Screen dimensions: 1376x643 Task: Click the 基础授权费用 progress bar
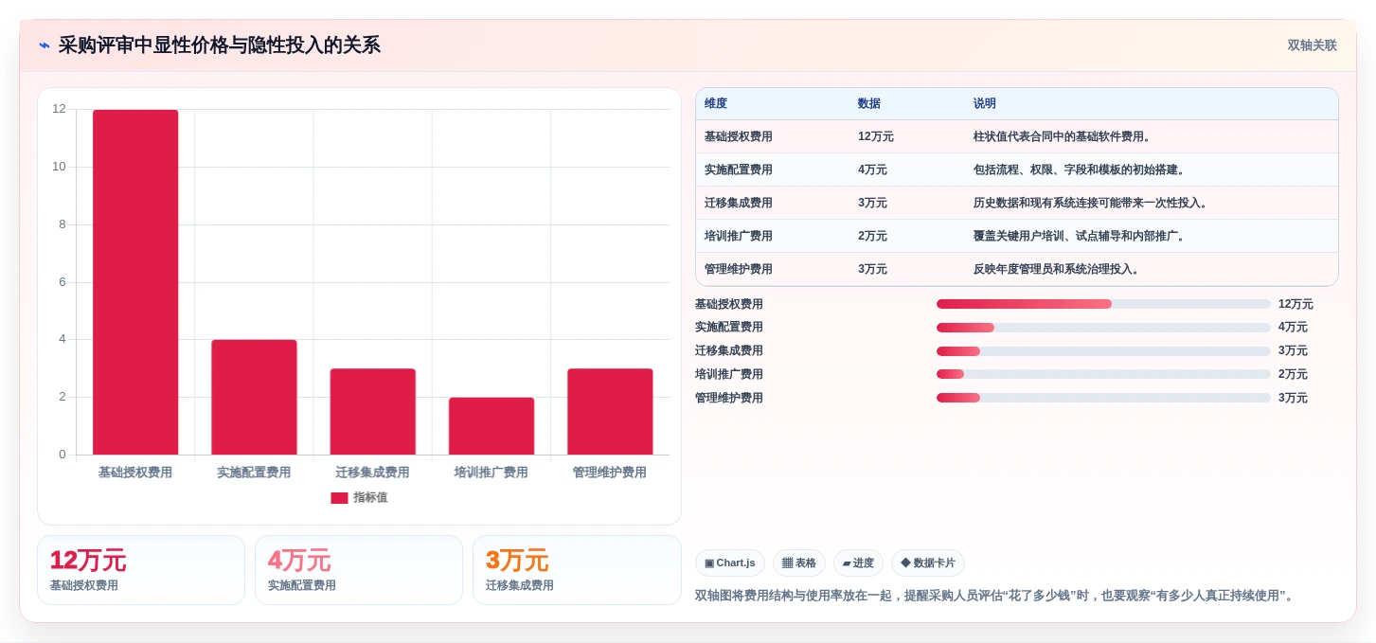(1103, 304)
